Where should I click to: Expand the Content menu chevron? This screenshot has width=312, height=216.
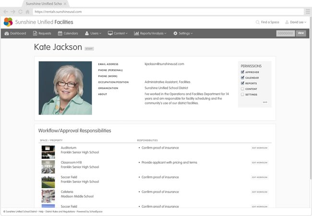point(127,34)
